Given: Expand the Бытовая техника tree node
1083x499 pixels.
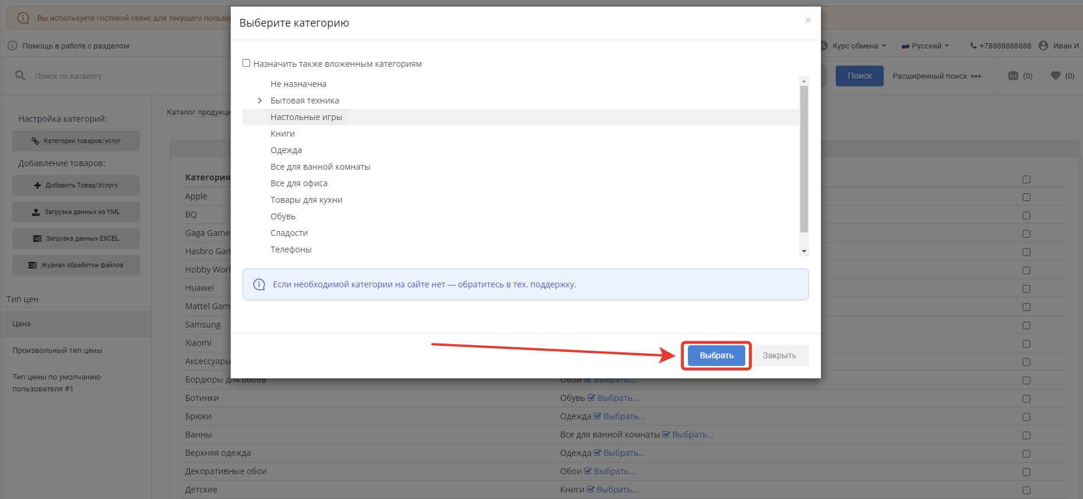Looking at the screenshot, I should (260, 101).
